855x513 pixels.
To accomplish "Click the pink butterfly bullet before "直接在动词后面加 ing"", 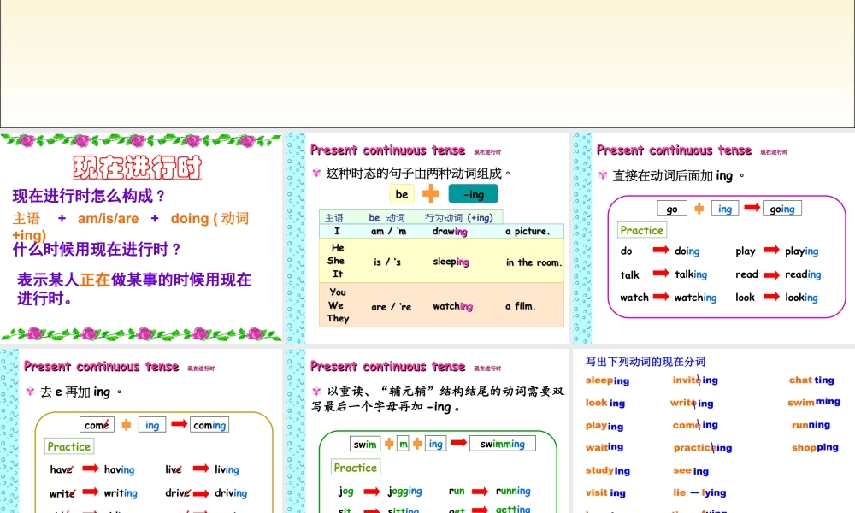I will [602, 175].
